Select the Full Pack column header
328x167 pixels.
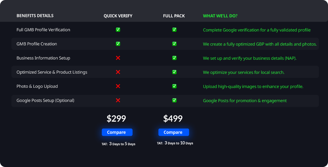[174, 16]
